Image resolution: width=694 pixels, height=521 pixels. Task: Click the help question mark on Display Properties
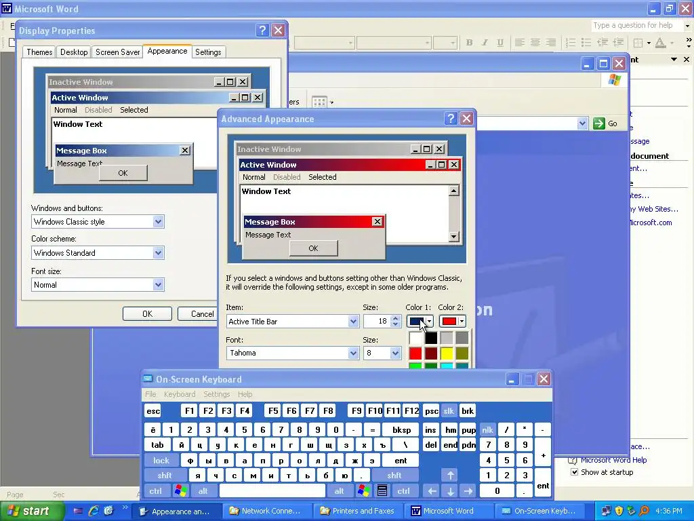click(262, 30)
